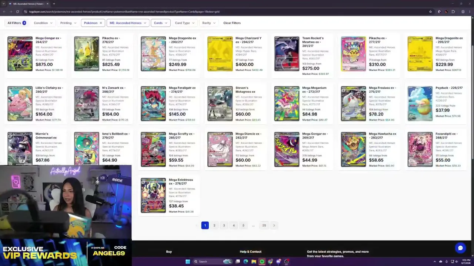Open the Mega Scrafty ex card image
The width and height of the screenshot is (474, 266).
[x=153, y=149]
